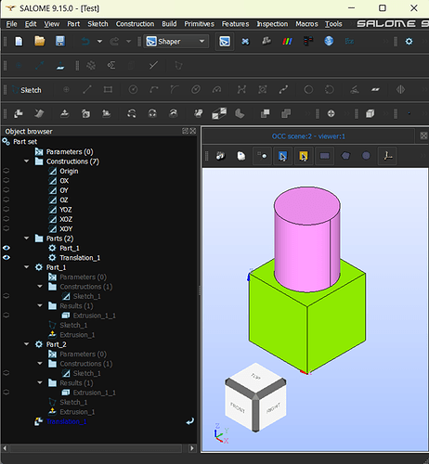Click the globe module icon in toolbar
The image size is (429, 464).
coord(329,41)
